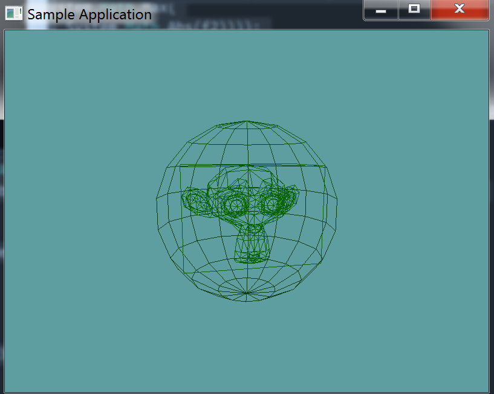This screenshot has height=394, width=494.
Task: Click the empty teal area above the sphere
Action: (x=246, y=72)
